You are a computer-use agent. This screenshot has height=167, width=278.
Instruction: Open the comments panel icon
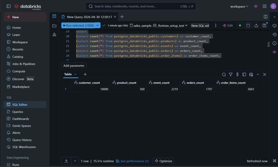pos(274,26)
